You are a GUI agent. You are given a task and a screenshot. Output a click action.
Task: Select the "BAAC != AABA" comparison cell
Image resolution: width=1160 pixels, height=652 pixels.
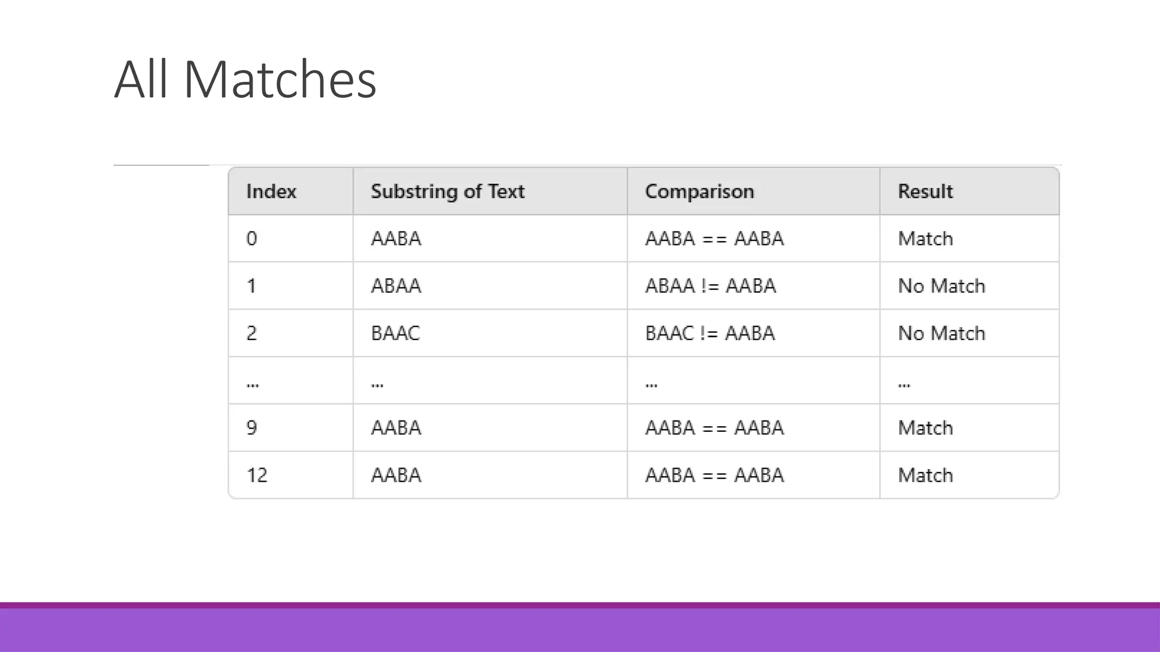click(710, 333)
